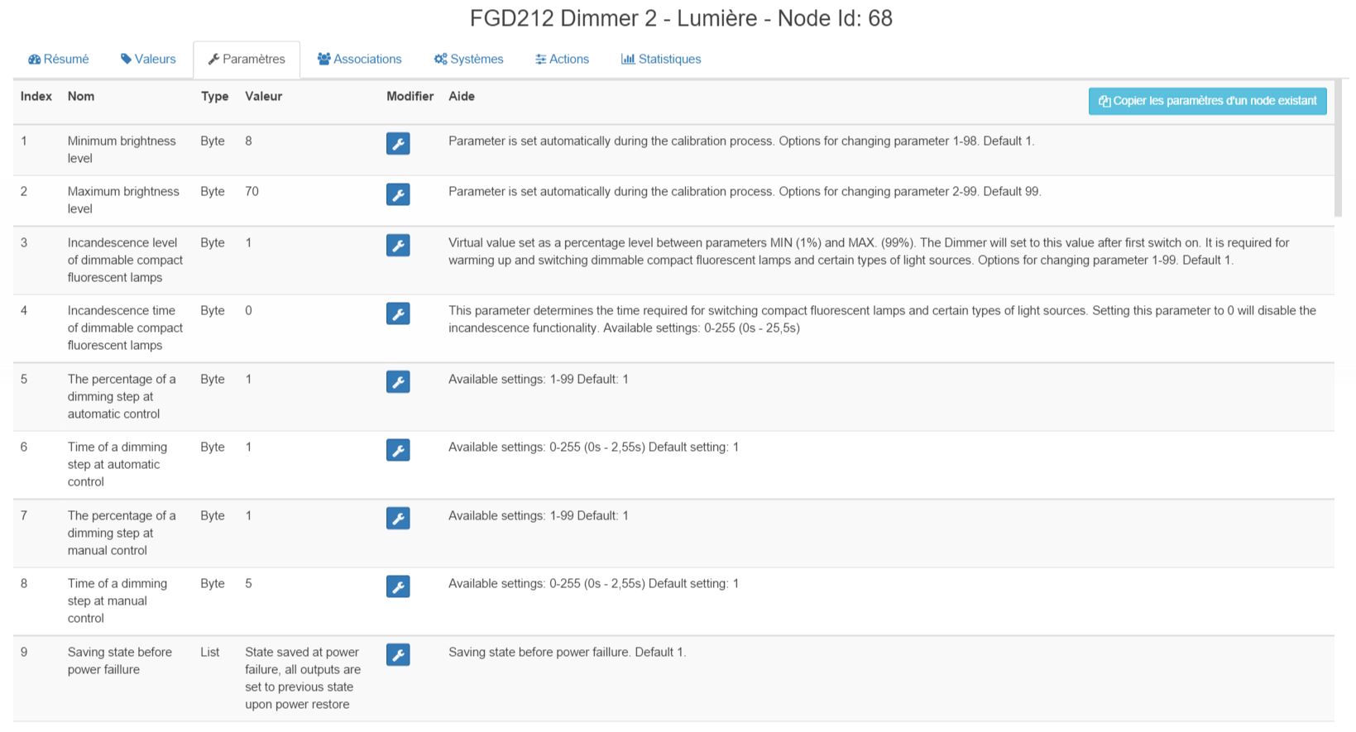The height and width of the screenshot is (732, 1356).
Task: Click 'The percentage of a dimming step at automatic control'
Action: 122,396
